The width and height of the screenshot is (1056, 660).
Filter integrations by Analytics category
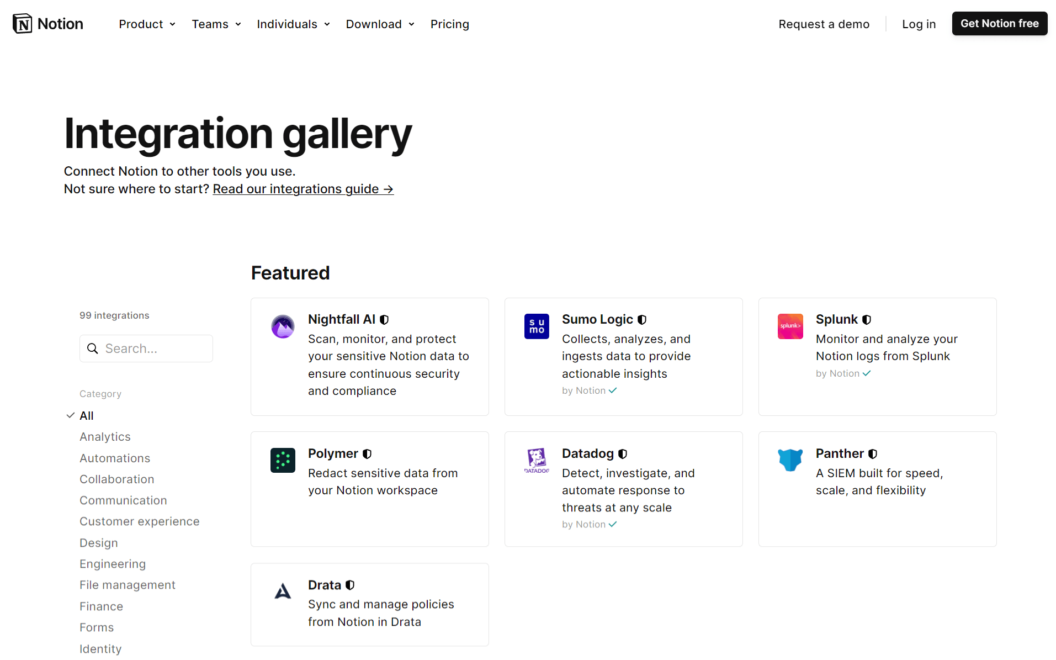pos(105,437)
